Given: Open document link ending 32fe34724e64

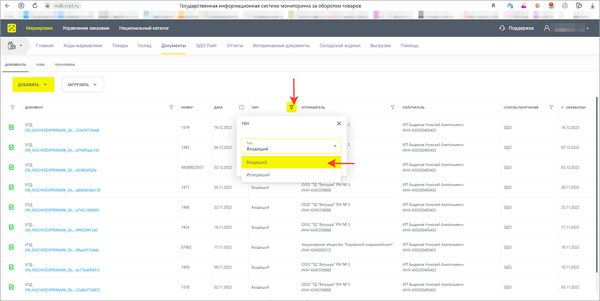Looking at the screenshot, I should point(62,130).
